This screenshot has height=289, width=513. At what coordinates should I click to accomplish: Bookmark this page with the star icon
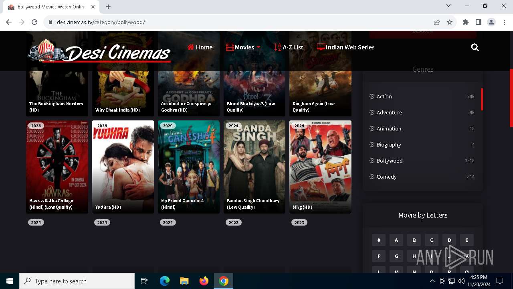[450, 22]
